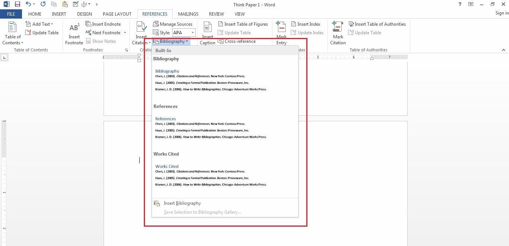Click the tab selector L icon beside ruler
509x246 pixels.
pyautogui.click(x=4, y=57)
